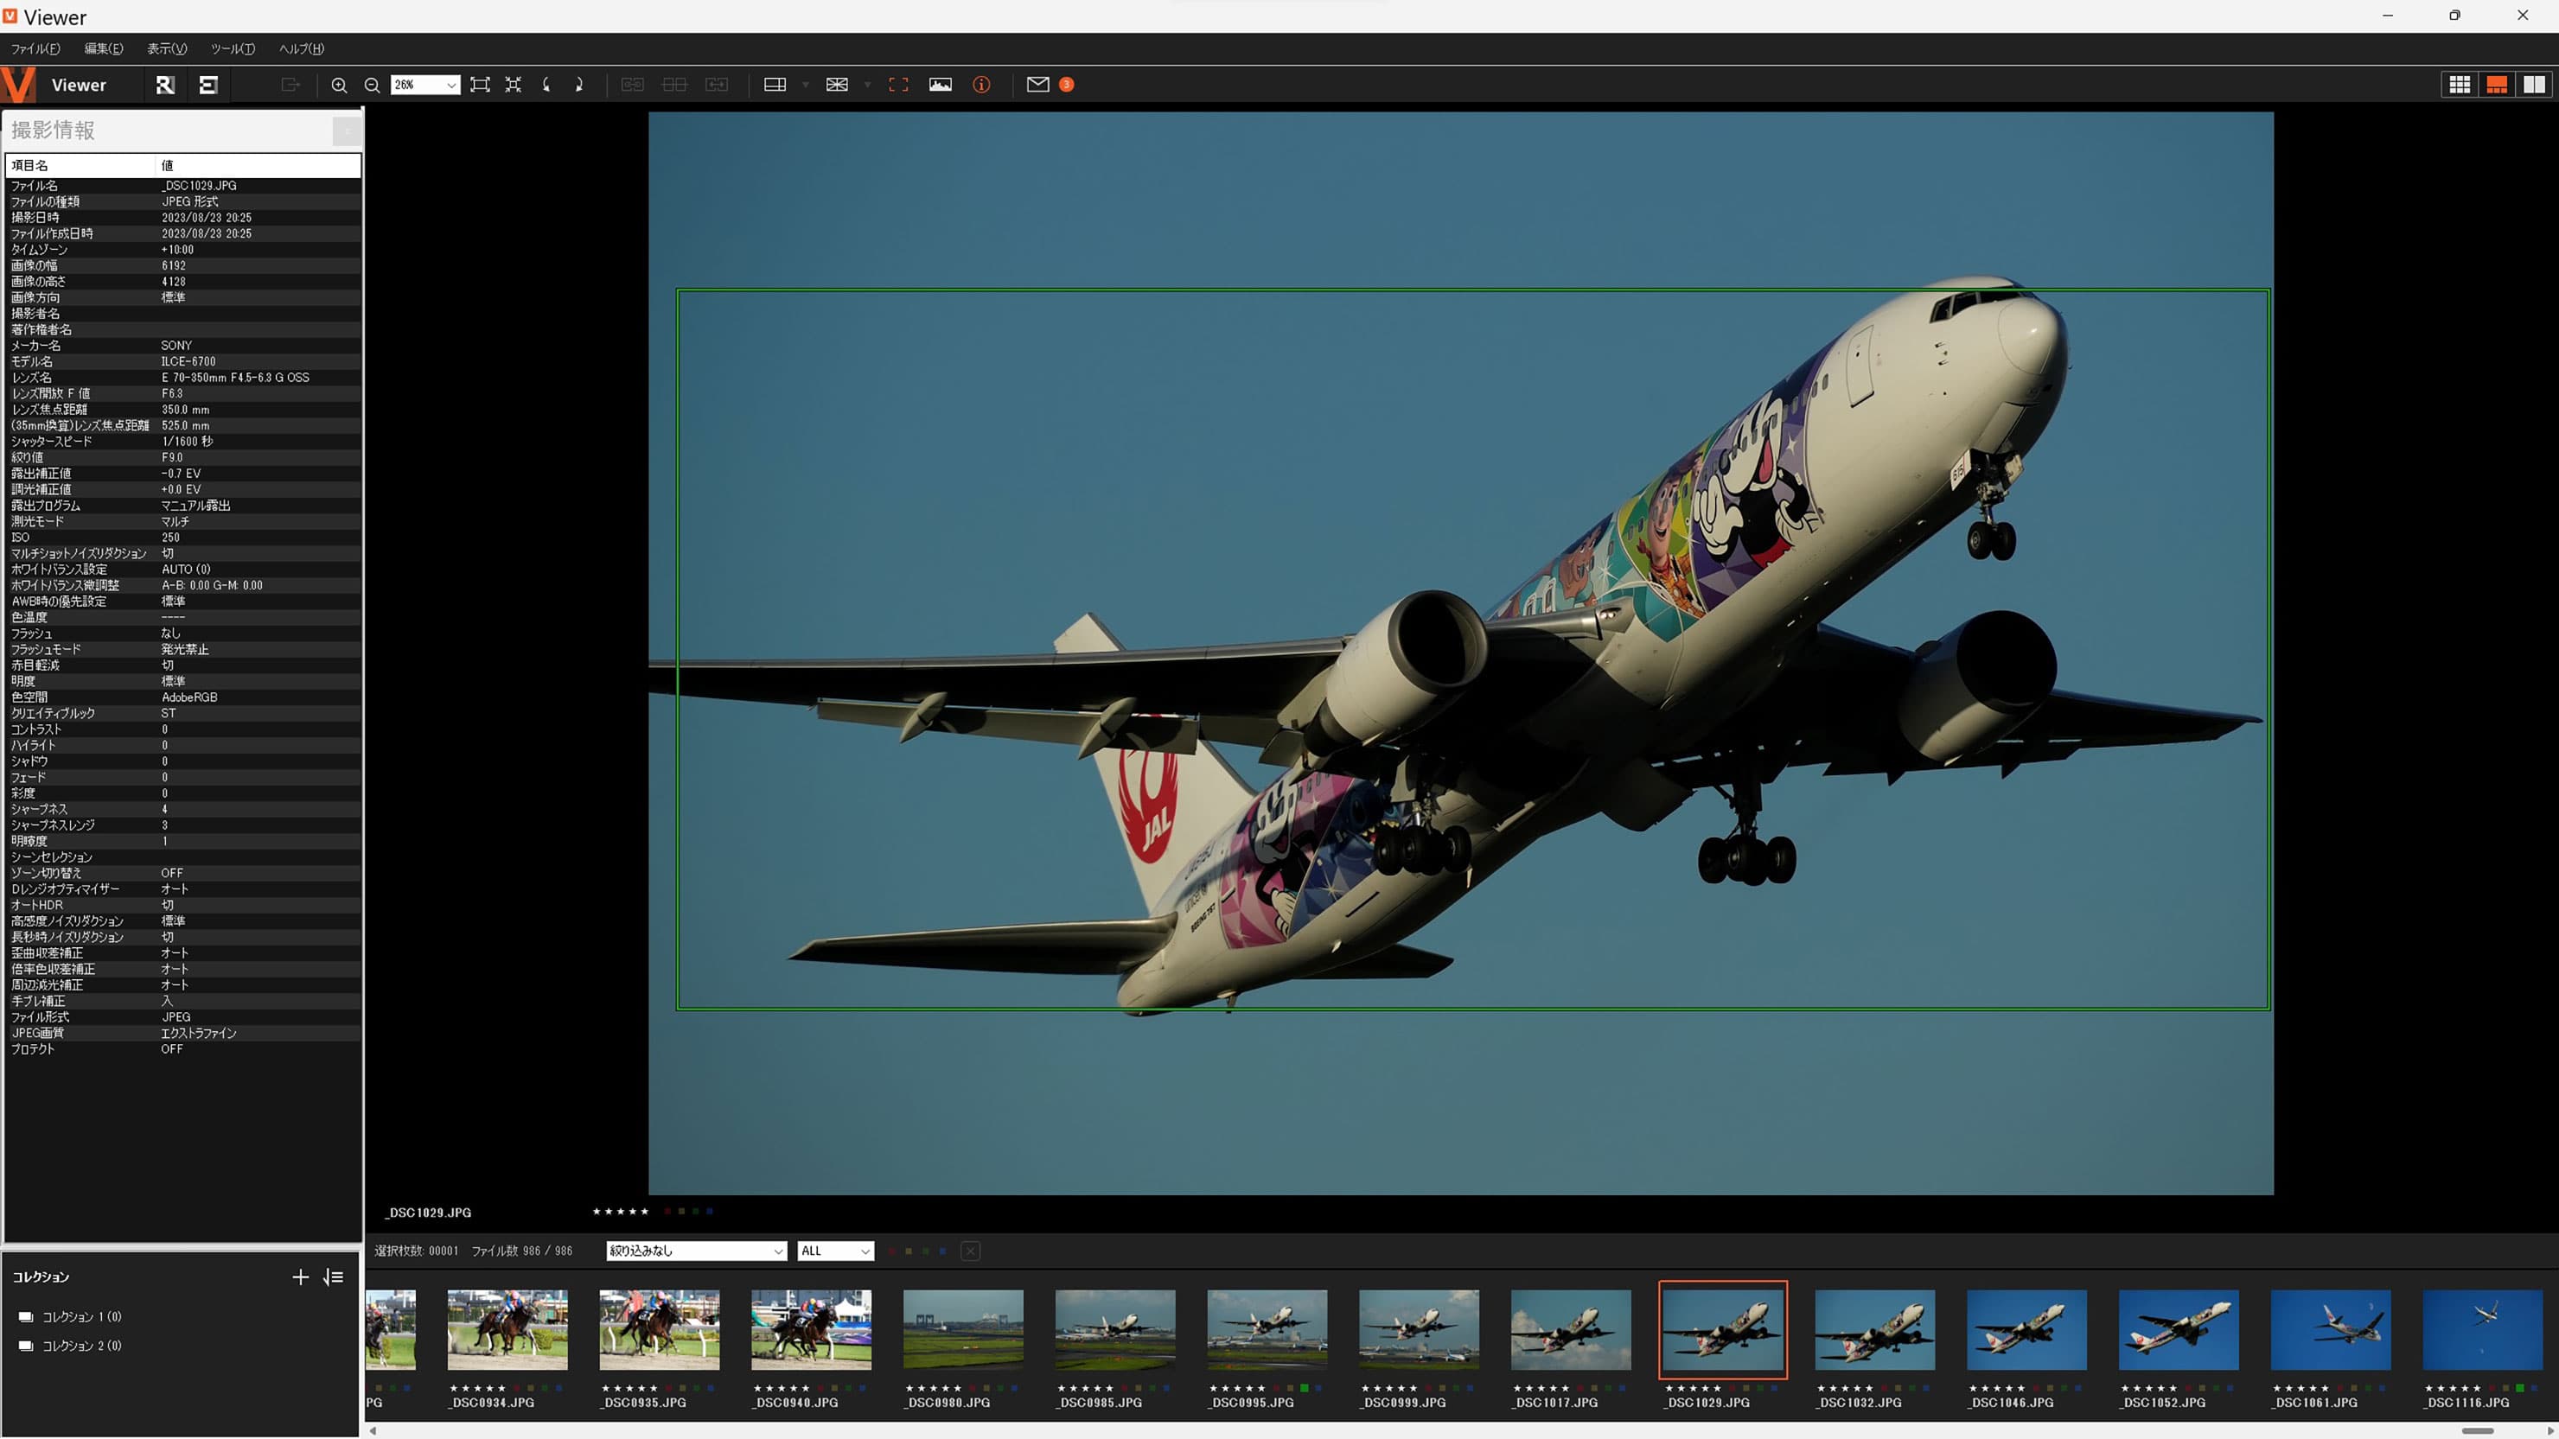Screen dimensions: 2559x1439
Task: Rotate image clockwise with right rotate icon
Action: point(579,86)
